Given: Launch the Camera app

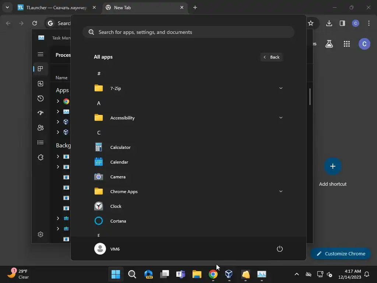Looking at the screenshot, I should pos(188,177).
